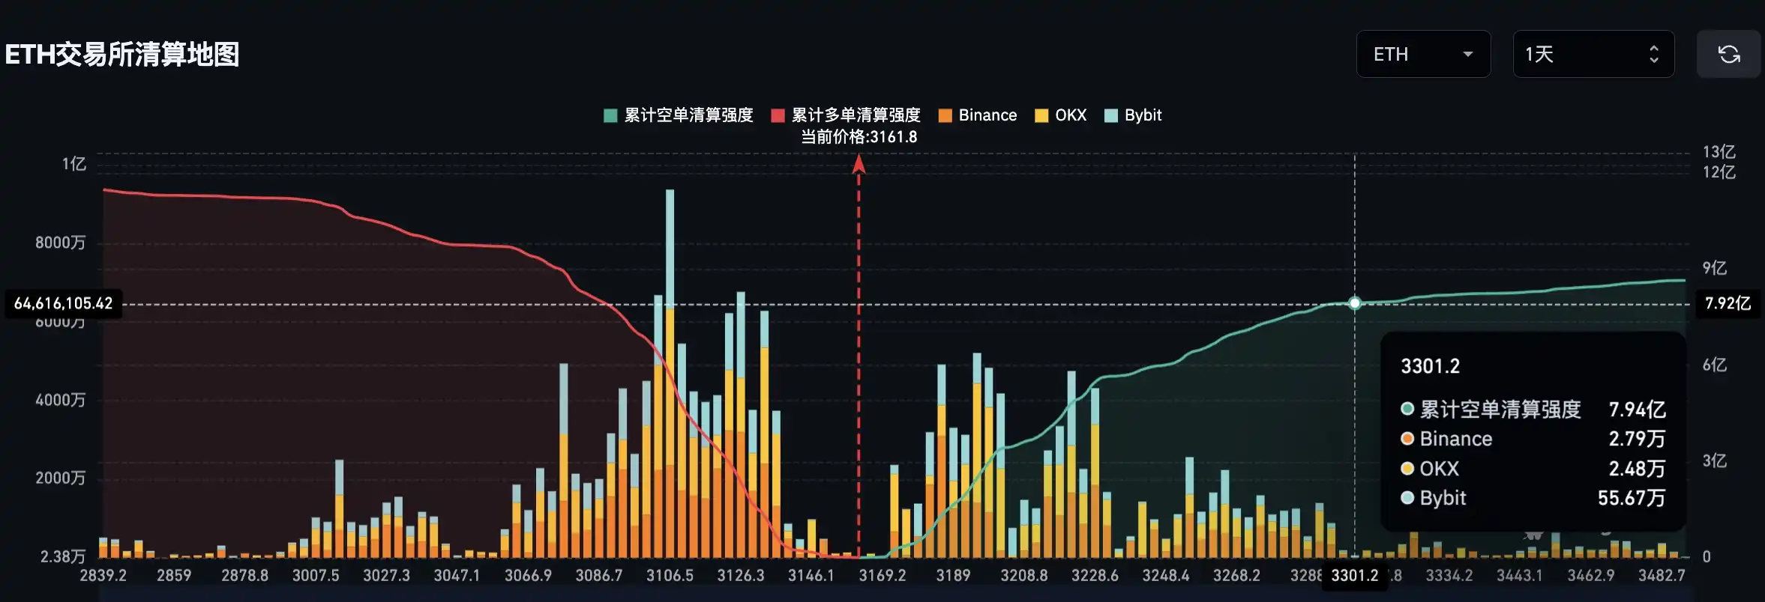
Task: Click tooltip row Bybit 55.67万
Action: click(1533, 498)
